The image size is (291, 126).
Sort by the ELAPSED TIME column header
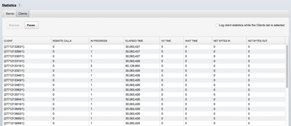coord(142,41)
